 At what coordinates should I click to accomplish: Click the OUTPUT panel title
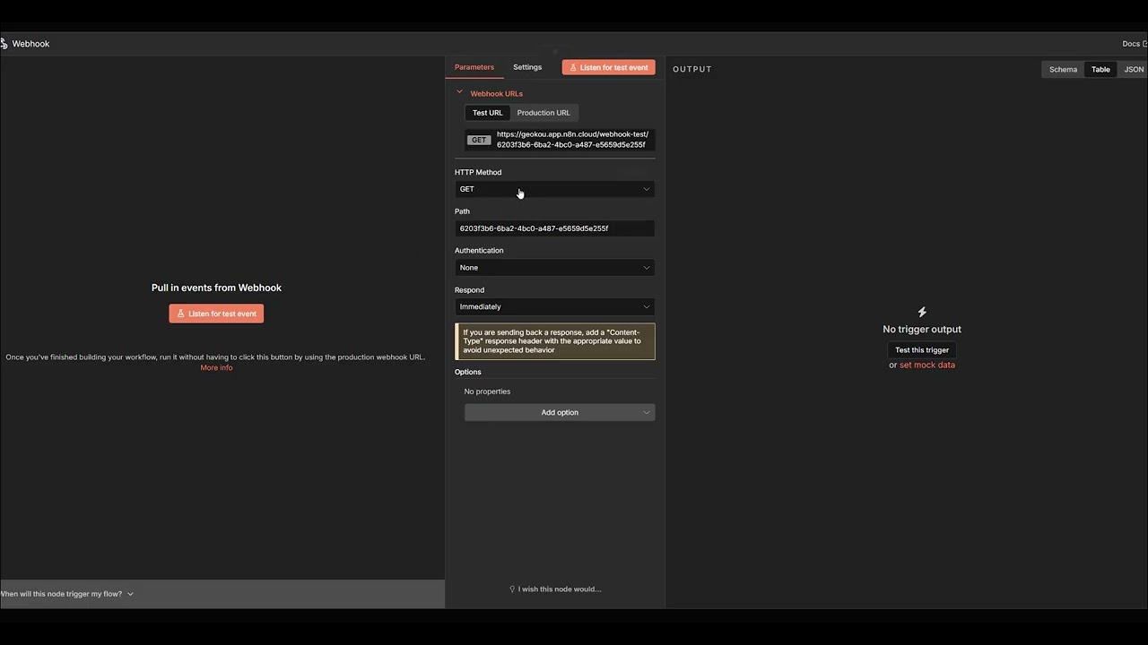(692, 69)
